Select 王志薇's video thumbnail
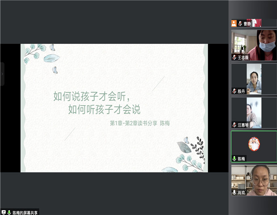The width and height of the screenshot is (277, 215). 253,45
